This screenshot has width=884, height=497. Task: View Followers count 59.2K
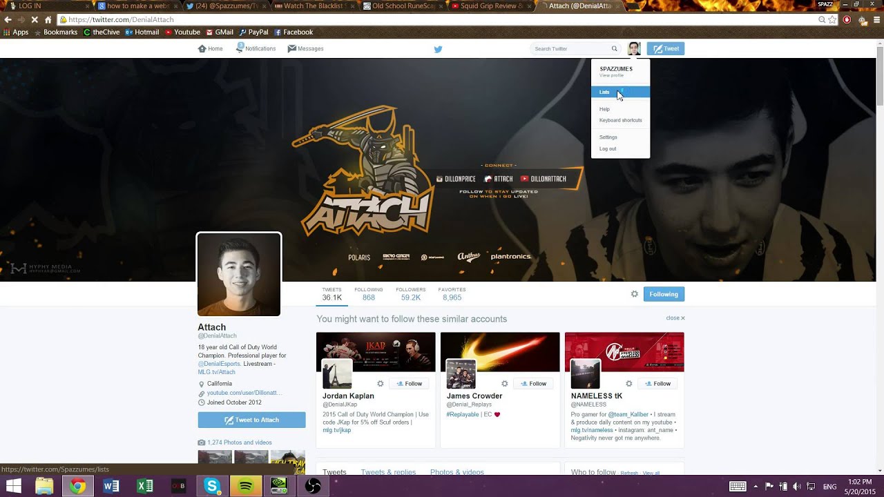click(x=410, y=294)
